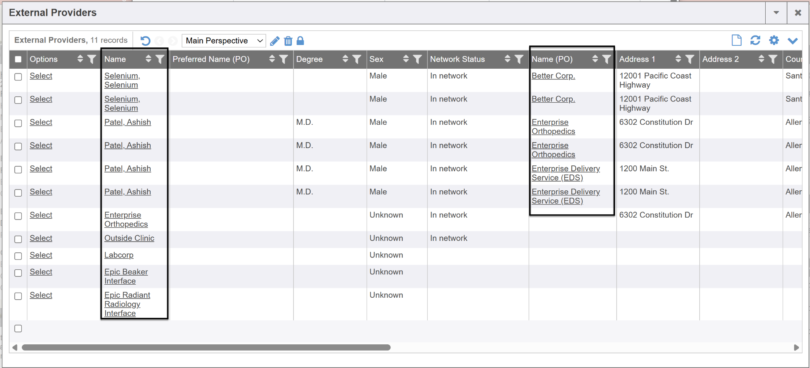This screenshot has height=368, width=810.
Task: Click the new document page icon
Action: click(736, 40)
